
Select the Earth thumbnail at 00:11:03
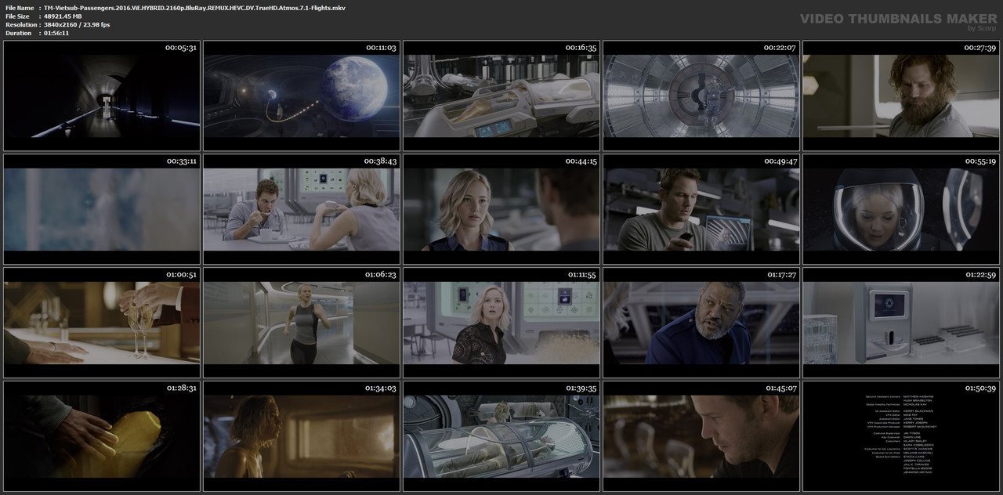[x=302, y=96]
